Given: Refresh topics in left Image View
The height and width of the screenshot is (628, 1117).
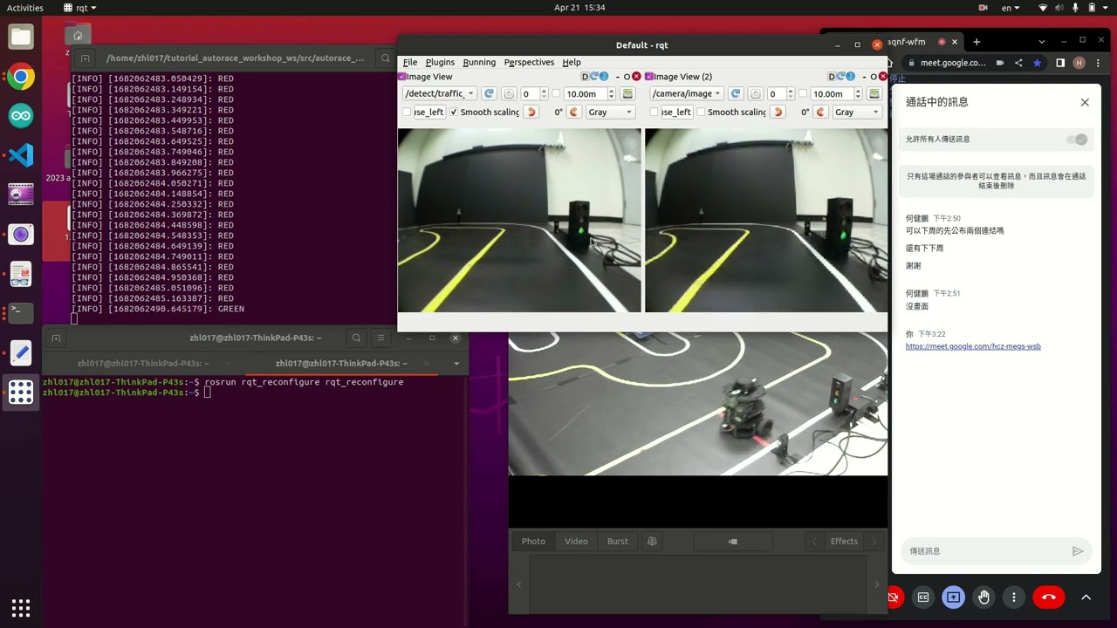Looking at the screenshot, I should [489, 93].
